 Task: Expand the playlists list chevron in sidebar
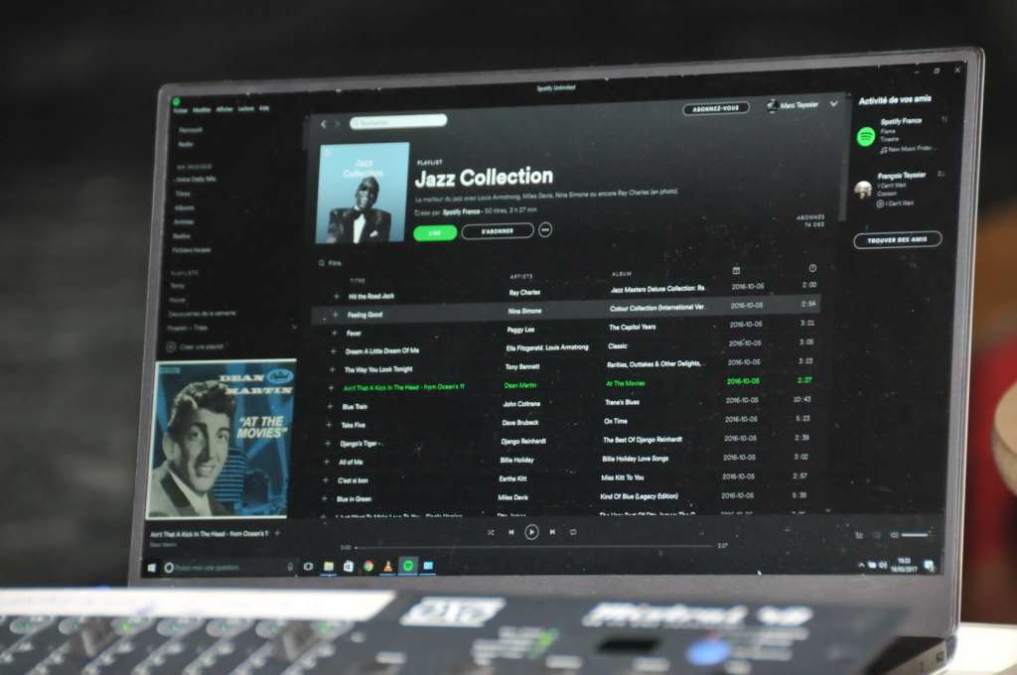(294, 328)
